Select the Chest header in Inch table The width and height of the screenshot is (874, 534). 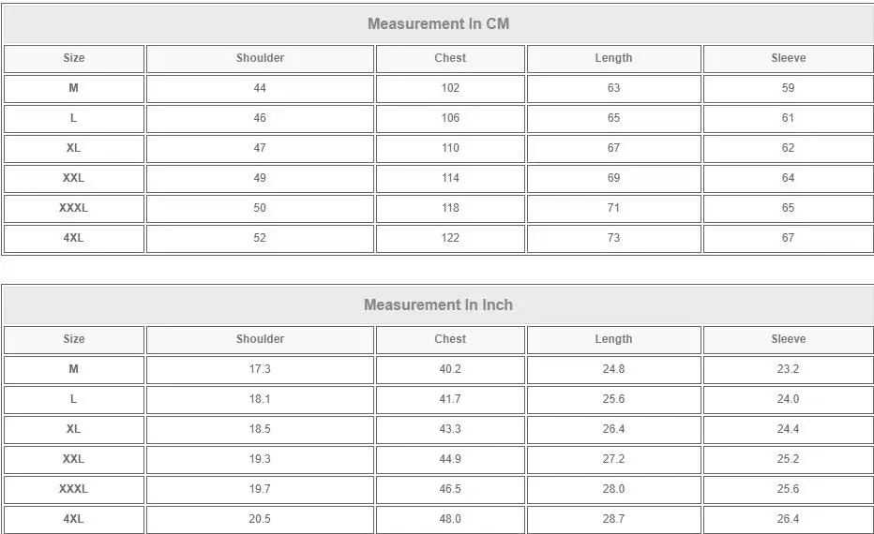(450, 340)
